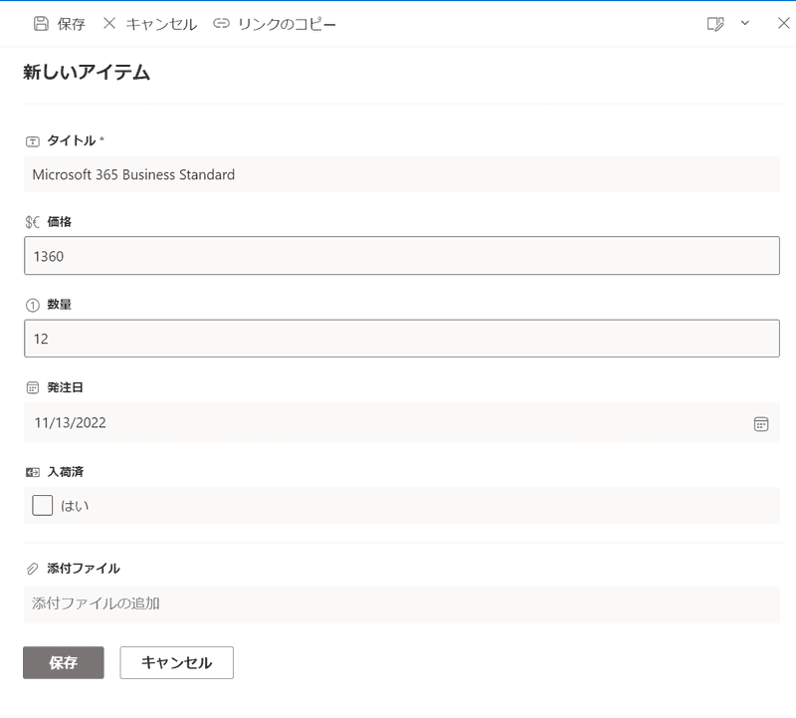796x718 pixels.
Task: Click キャンセル text in the top command bar
Action: [161, 24]
